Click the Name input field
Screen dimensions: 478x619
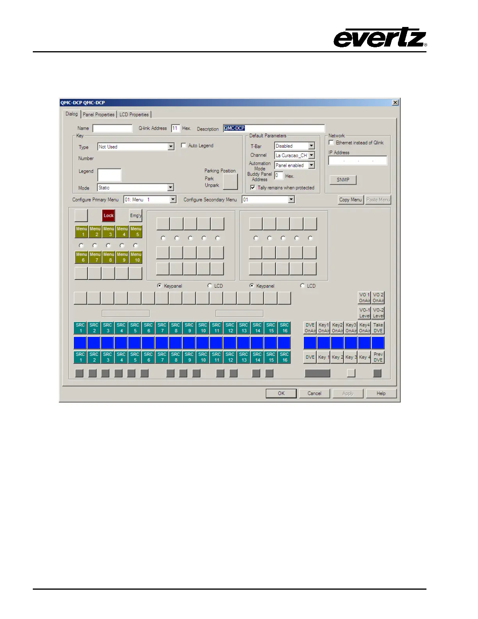click(x=112, y=128)
